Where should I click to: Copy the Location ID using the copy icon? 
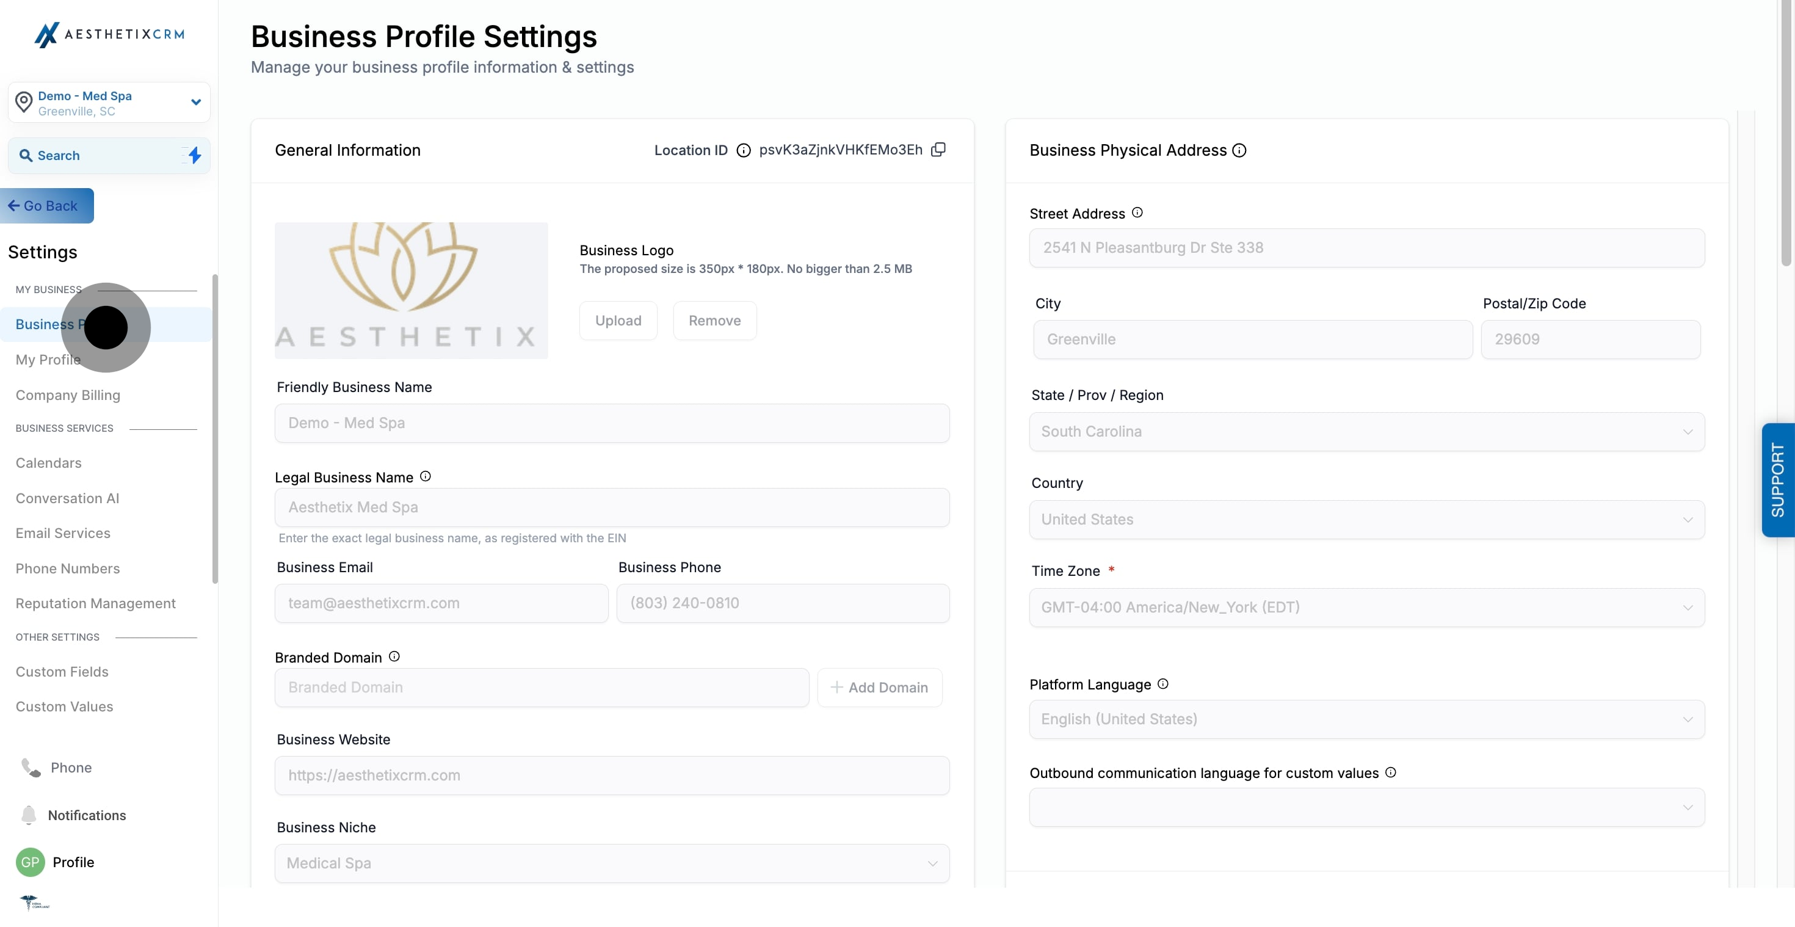click(x=938, y=149)
